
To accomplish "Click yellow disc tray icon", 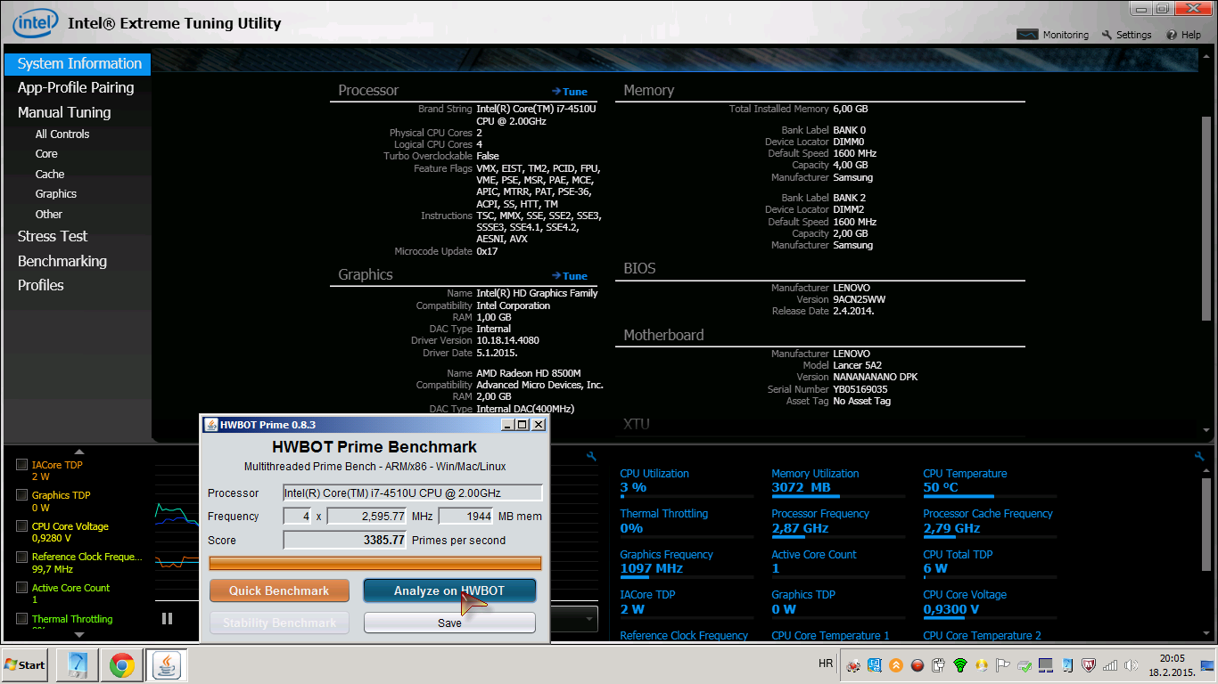I will pos(982,665).
